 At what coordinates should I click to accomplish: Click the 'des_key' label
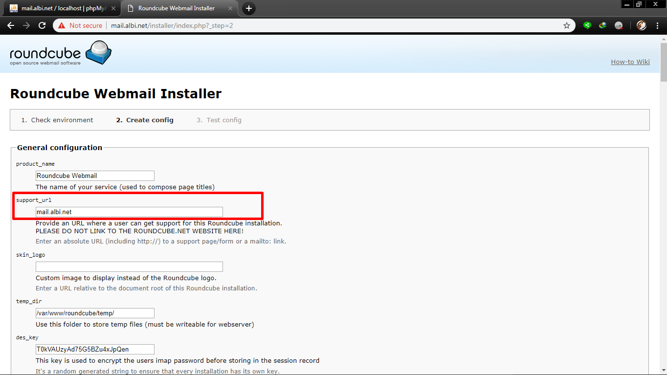[27, 337]
